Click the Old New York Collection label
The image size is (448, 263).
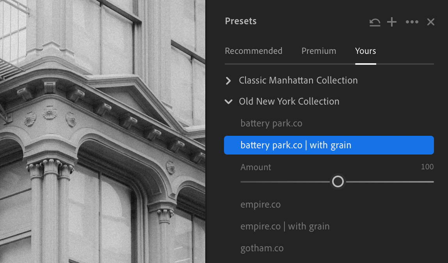[x=289, y=101]
